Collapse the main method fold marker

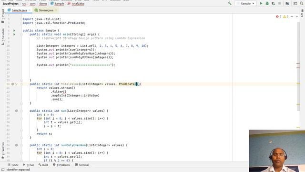coord(21,34)
